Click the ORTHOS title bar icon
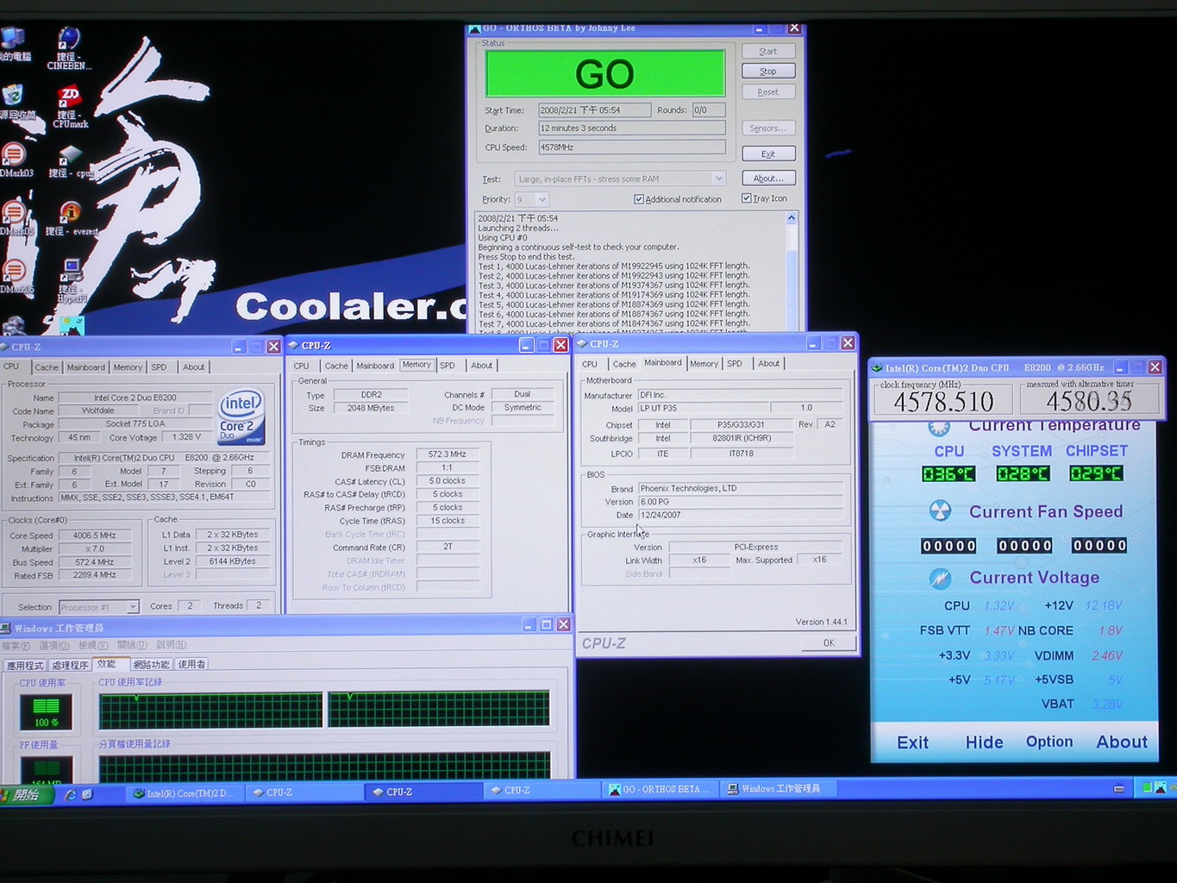The height and width of the screenshot is (883, 1177). tap(474, 28)
